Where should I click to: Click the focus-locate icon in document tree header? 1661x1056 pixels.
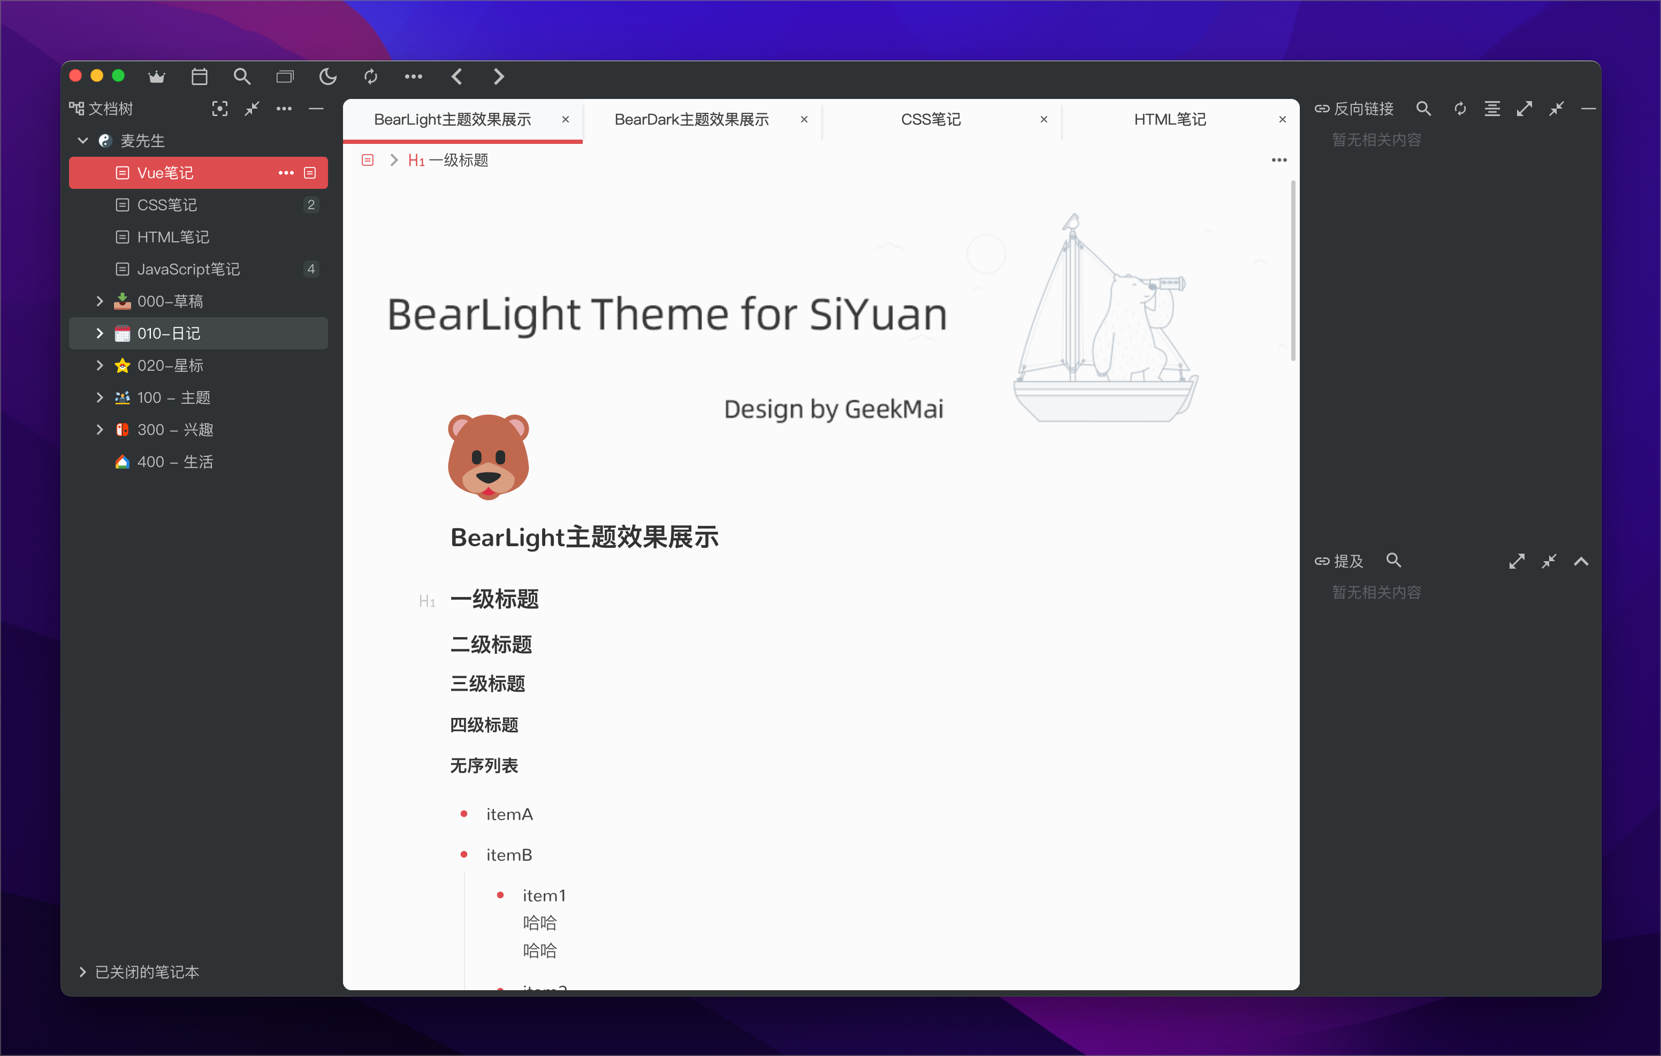pos(219,108)
